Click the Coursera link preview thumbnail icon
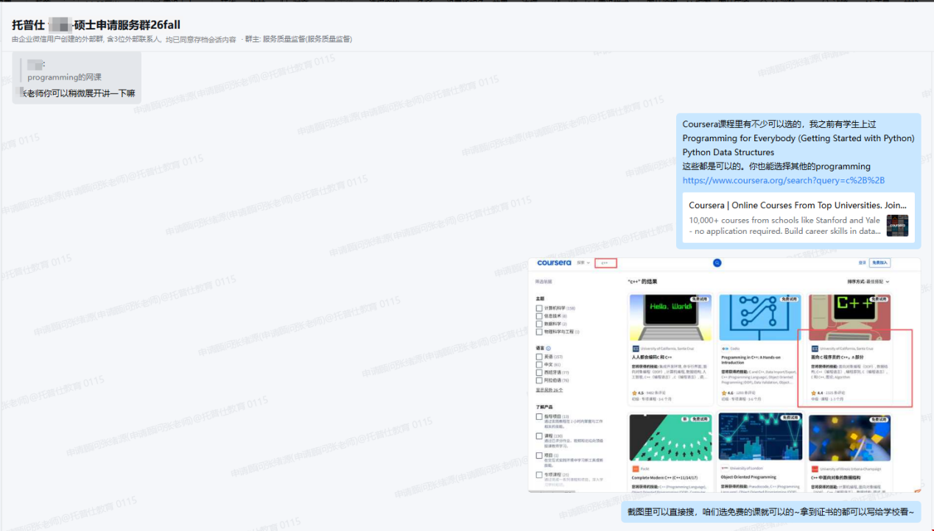The image size is (934, 531). [897, 225]
